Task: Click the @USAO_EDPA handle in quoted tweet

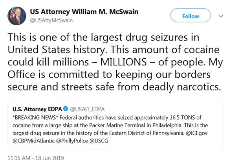Action: click(x=87, y=109)
